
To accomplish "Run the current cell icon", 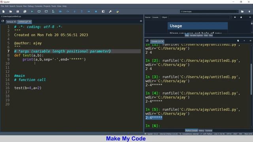I will [39, 11].
